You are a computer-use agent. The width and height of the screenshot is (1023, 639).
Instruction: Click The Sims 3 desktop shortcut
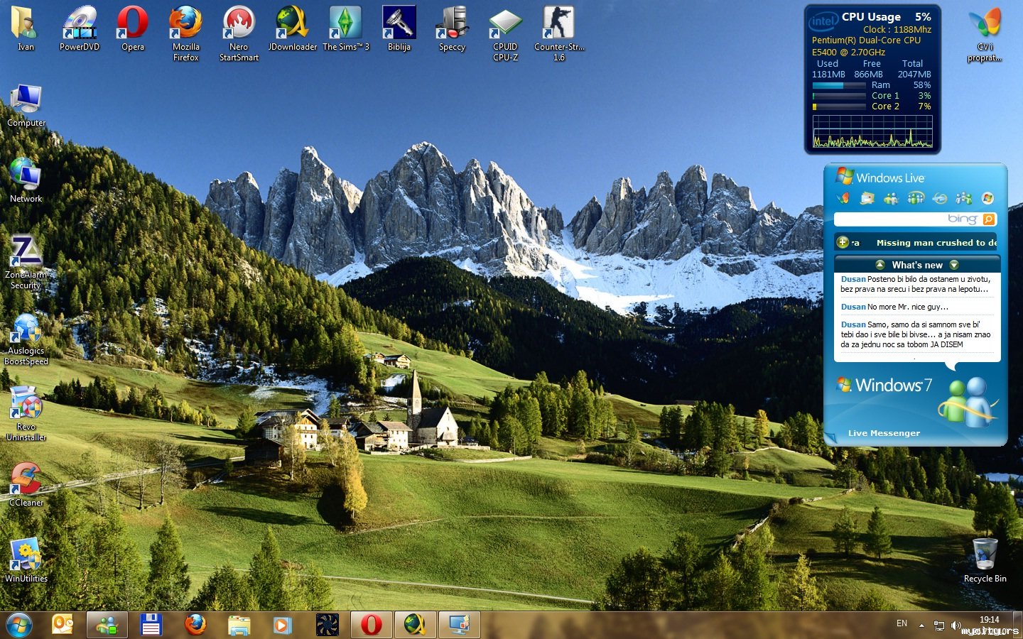346,28
